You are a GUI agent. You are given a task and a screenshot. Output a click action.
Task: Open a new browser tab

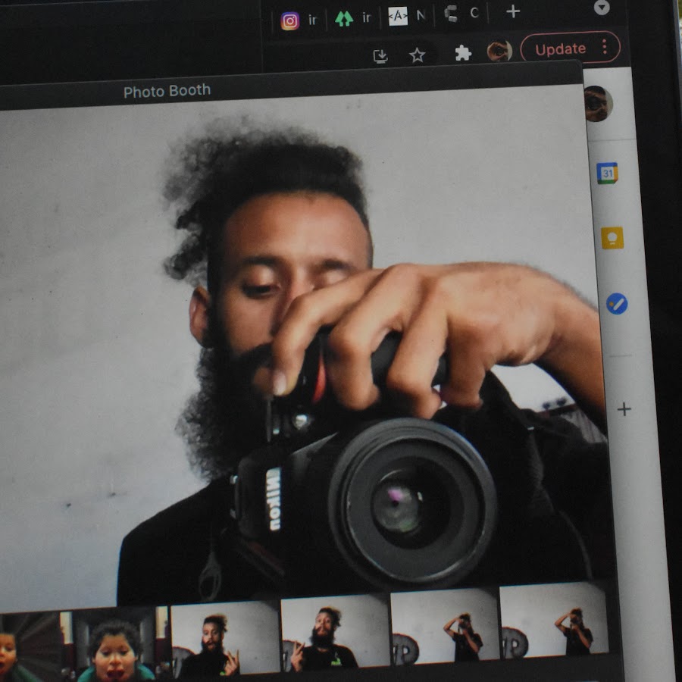(513, 11)
